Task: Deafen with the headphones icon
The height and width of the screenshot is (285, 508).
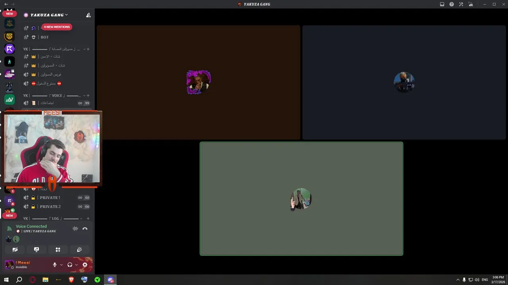Action: (70, 265)
